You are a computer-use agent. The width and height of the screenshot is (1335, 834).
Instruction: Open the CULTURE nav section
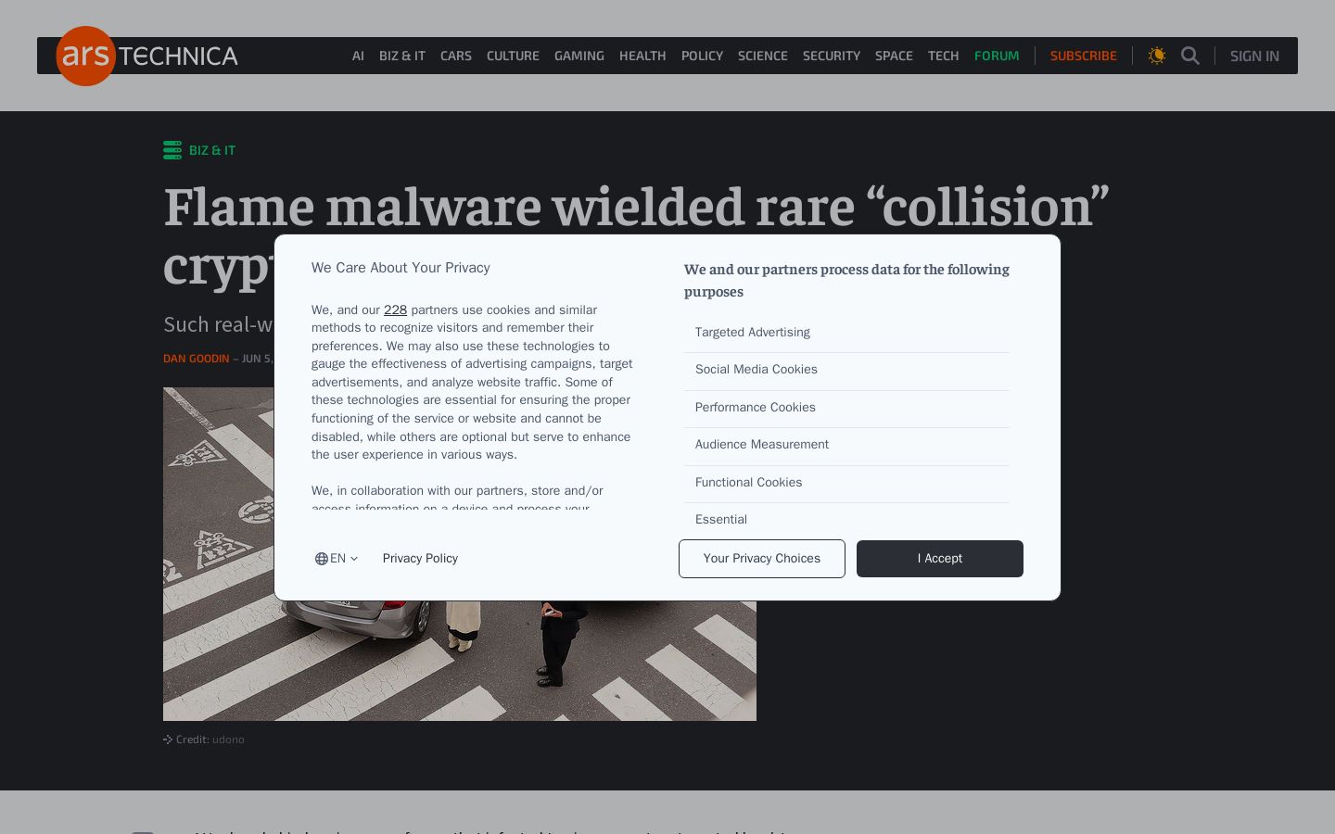(x=513, y=56)
